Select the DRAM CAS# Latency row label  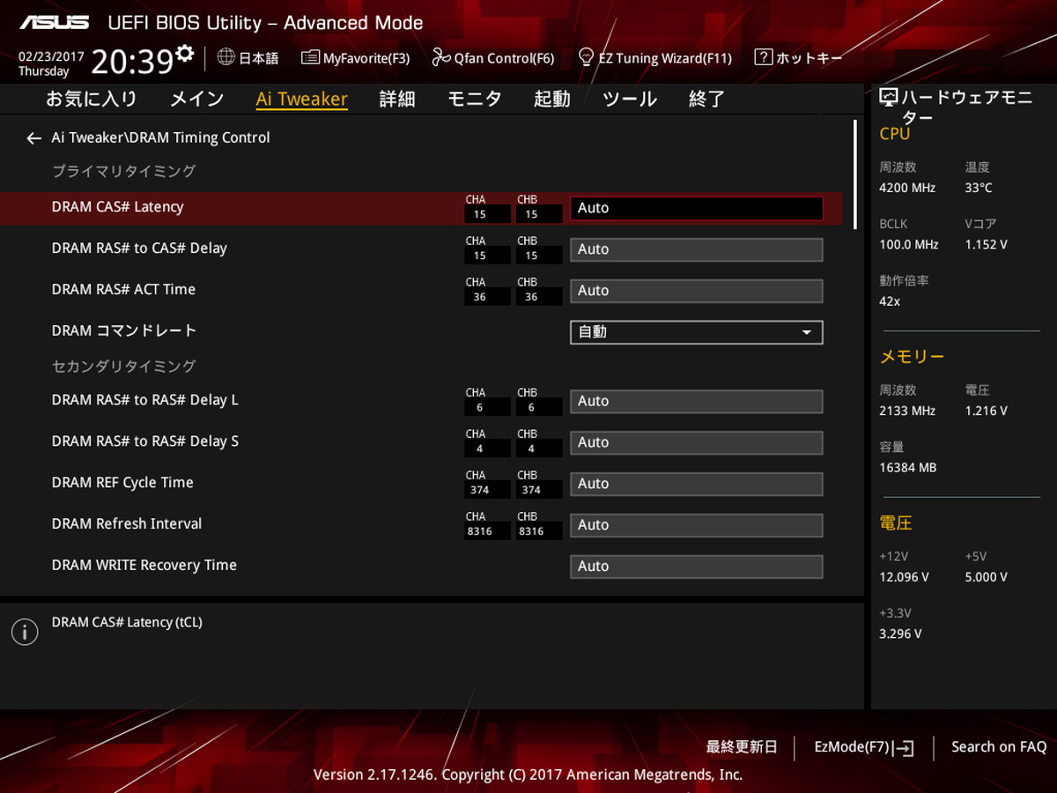pos(118,207)
